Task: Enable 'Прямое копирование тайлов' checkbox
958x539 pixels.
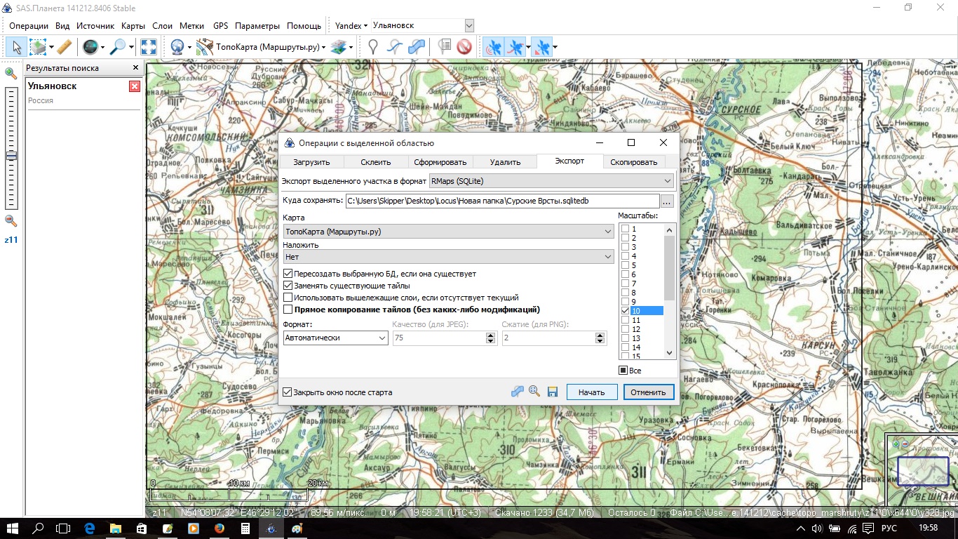Action: tap(288, 309)
